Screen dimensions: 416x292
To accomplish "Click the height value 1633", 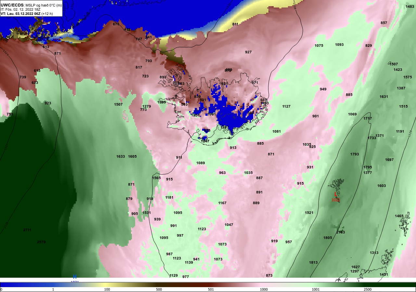I will click(121, 156).
